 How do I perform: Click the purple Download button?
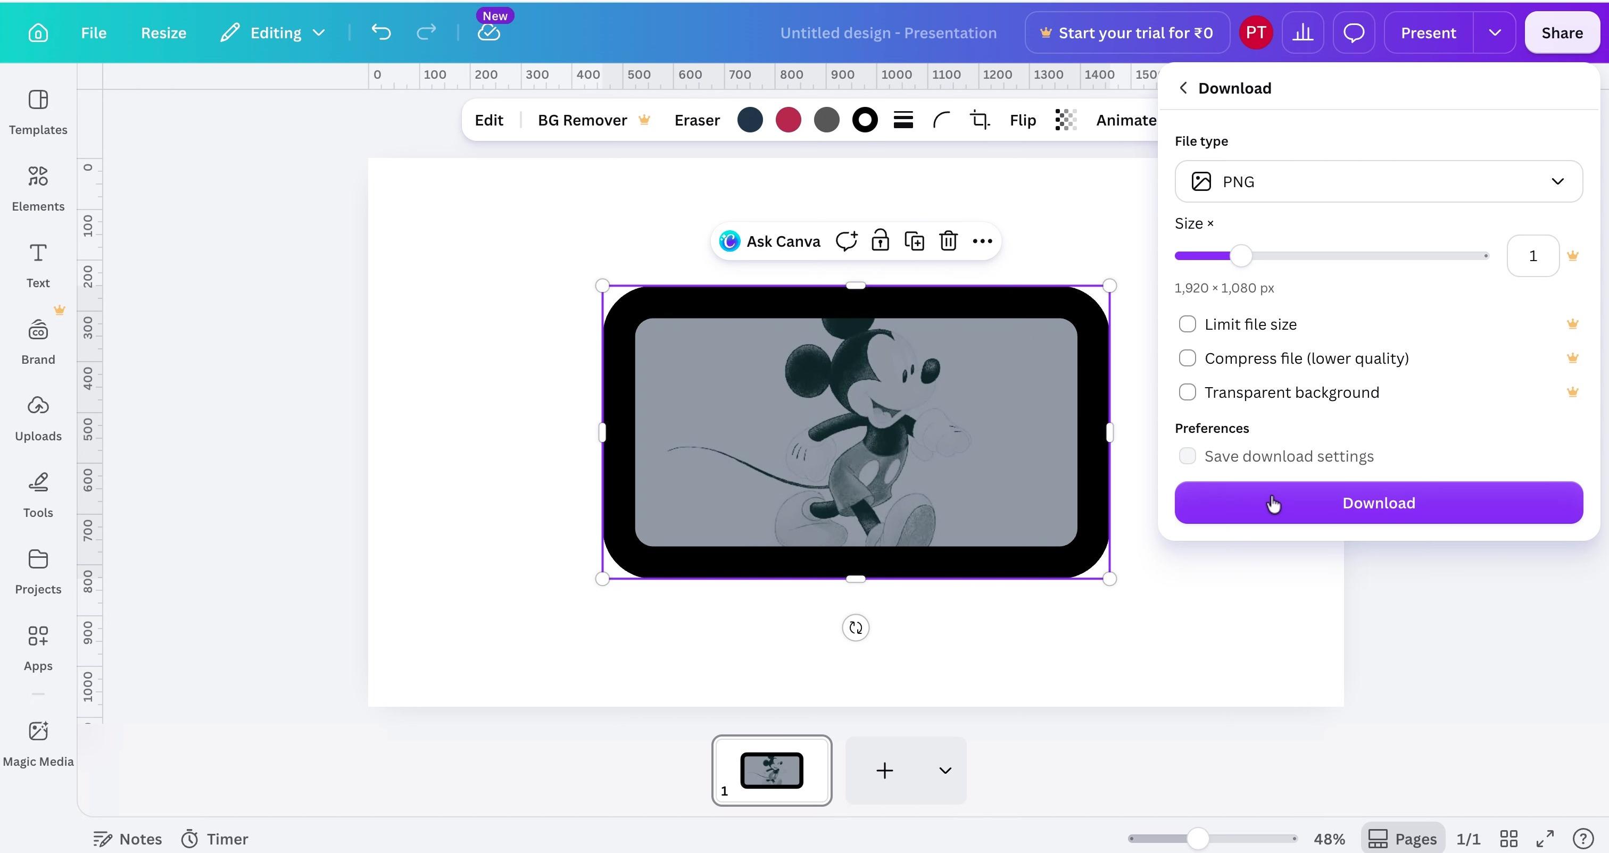(1379, 503)
